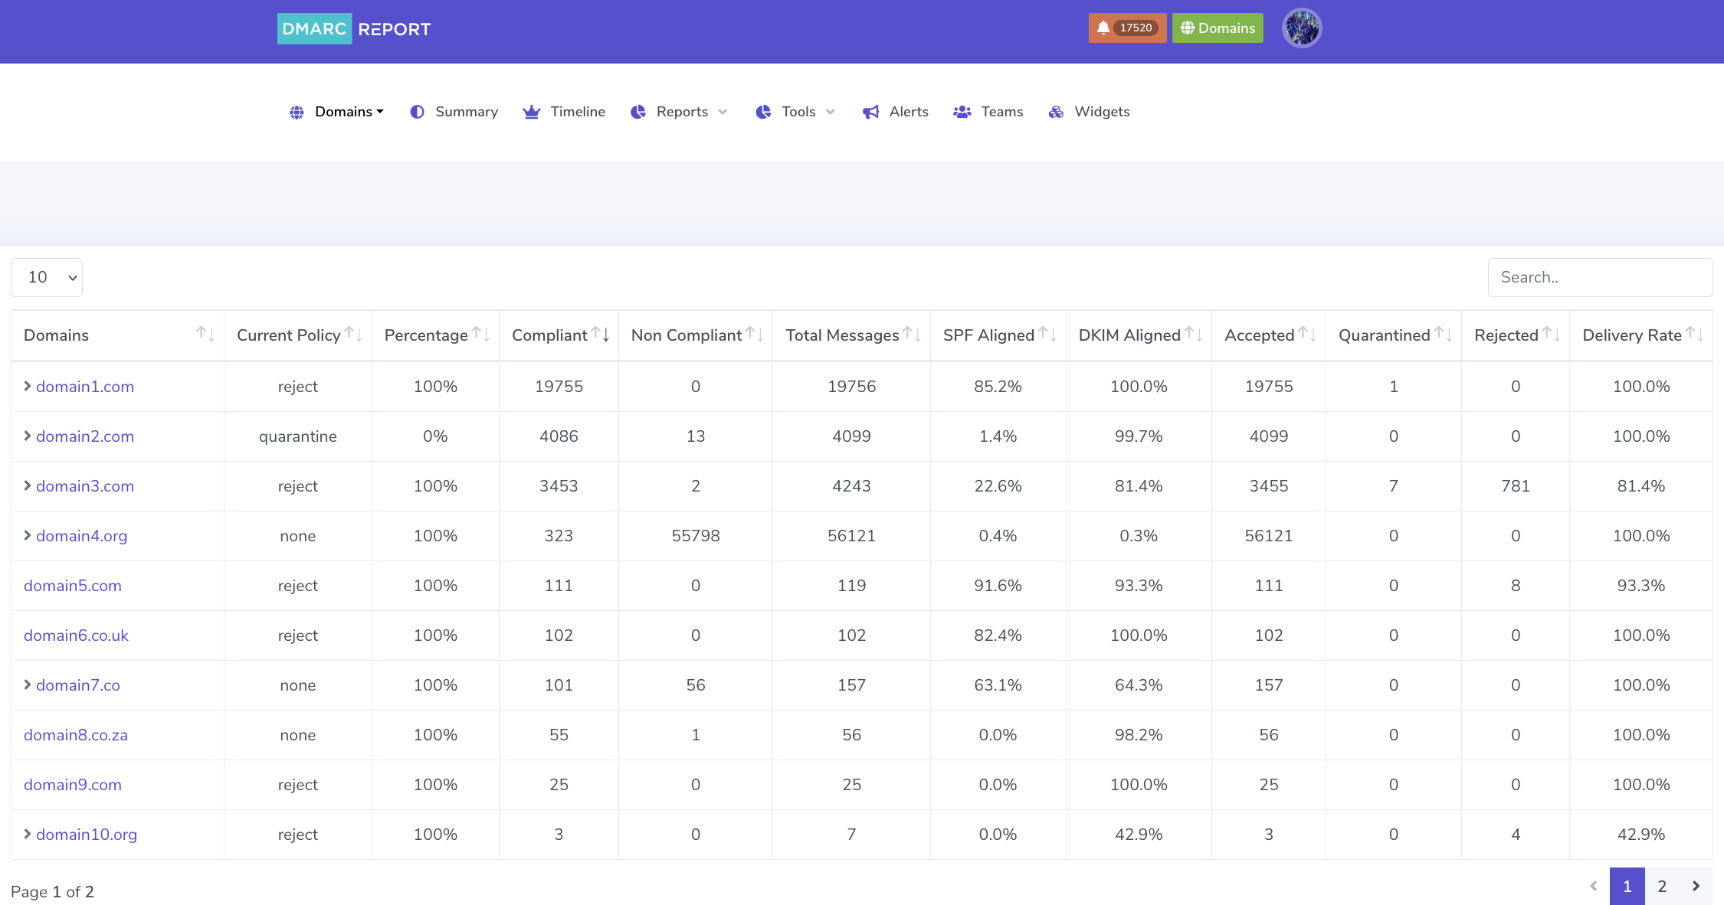Sort table by Compliant column arrows
The width and height of the screenshot is (1724, 905).
(601, 335)
